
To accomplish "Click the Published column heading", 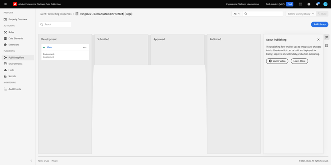I will [x=215, y=39].
